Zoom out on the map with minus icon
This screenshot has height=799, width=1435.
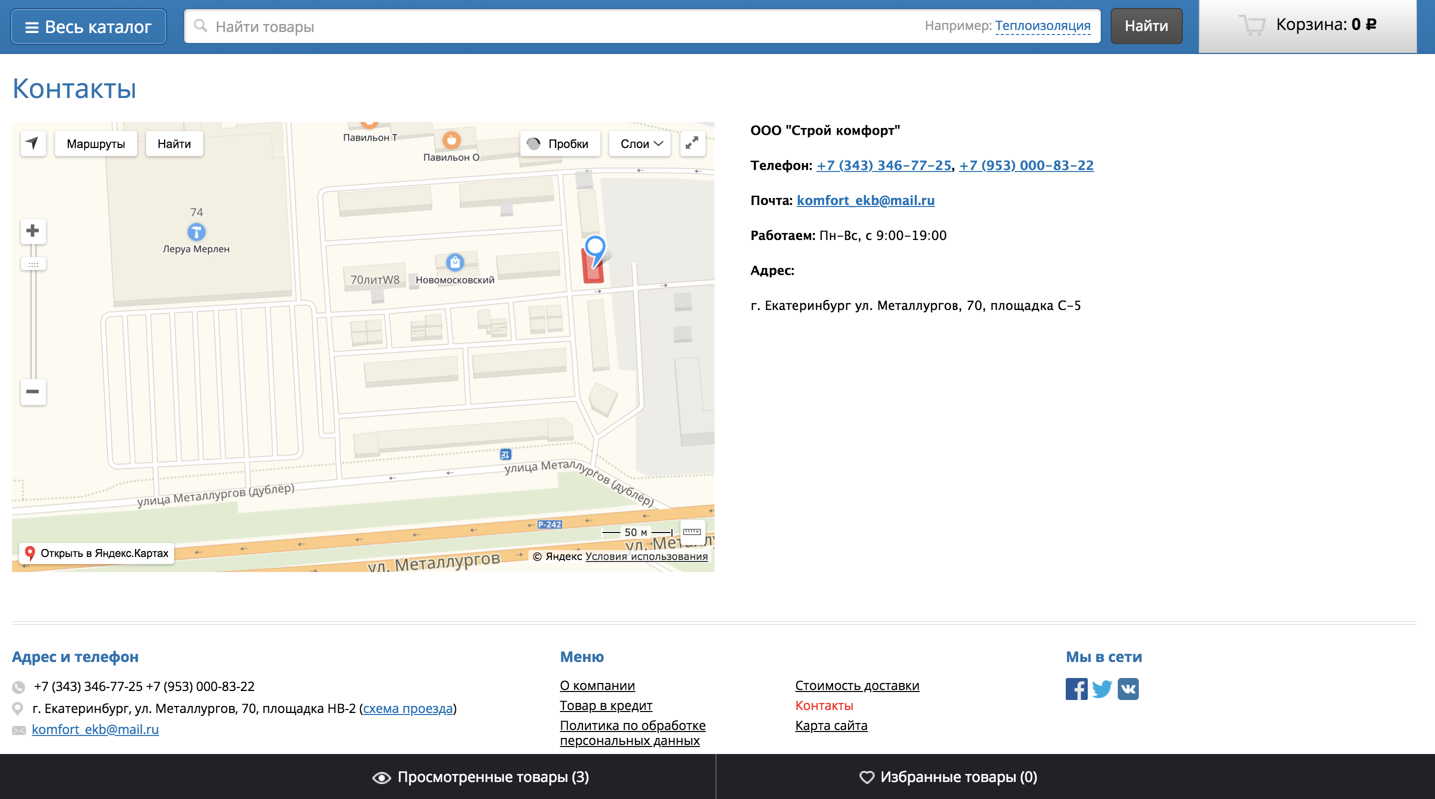click(x=33, y=392)
